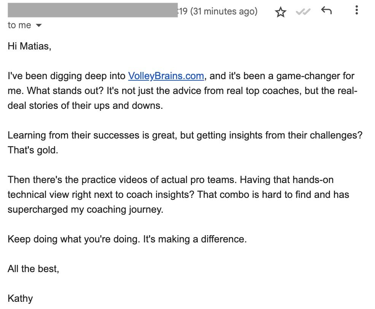The image size is (375, 309).
Task: Reply using the curved arrow icon
Action: [326, 11]
